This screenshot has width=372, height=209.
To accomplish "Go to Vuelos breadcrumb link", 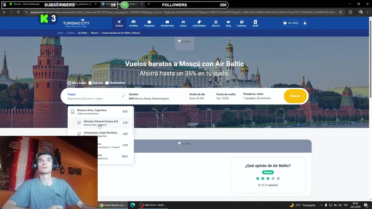I will pyautogui.click(x=71, y=33).
